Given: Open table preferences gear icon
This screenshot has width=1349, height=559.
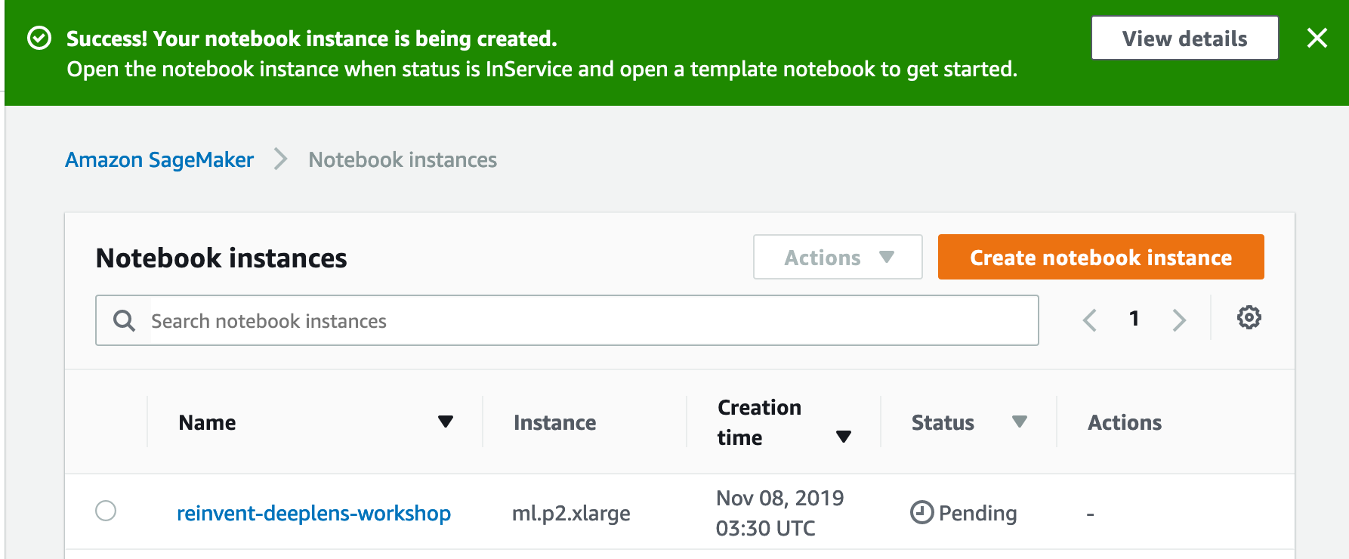Looking at the screenshot, I should 1249,317.
